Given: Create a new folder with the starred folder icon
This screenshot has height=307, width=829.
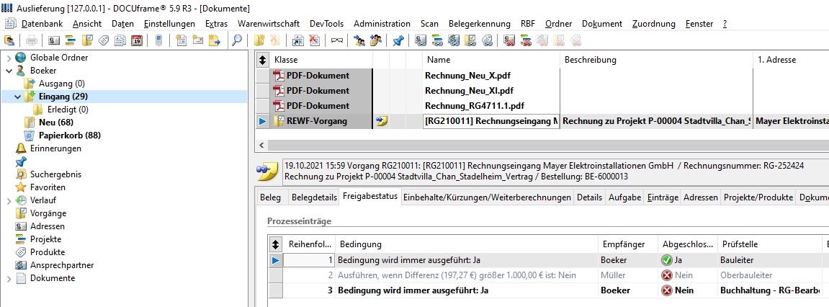Looking at the screenshot, I should [259, 40].
